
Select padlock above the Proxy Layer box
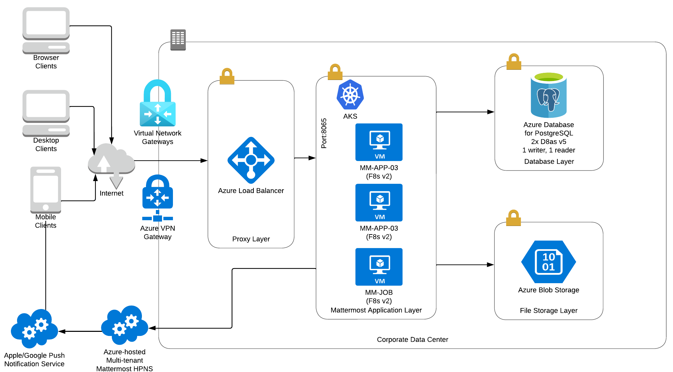pos(227,76)
